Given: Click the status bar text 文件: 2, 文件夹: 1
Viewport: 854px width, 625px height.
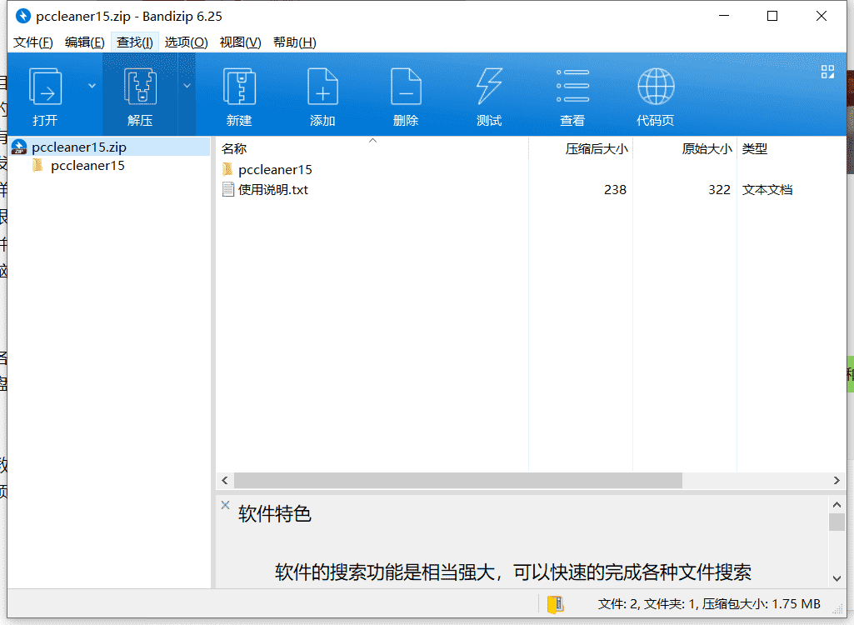Looking at the screenshot, I should 645,604.
